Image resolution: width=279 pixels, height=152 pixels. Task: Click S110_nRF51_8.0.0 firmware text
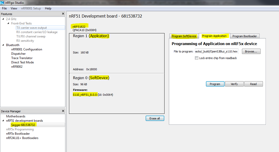[85, 95]
